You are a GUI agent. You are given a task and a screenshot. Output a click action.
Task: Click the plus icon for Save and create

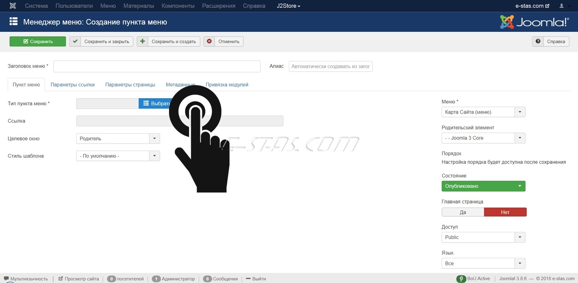142,41
